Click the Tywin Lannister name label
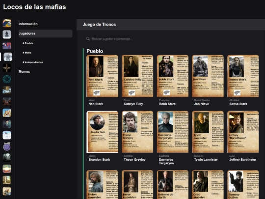Viewport: 265px width, 199px height. 206,160
